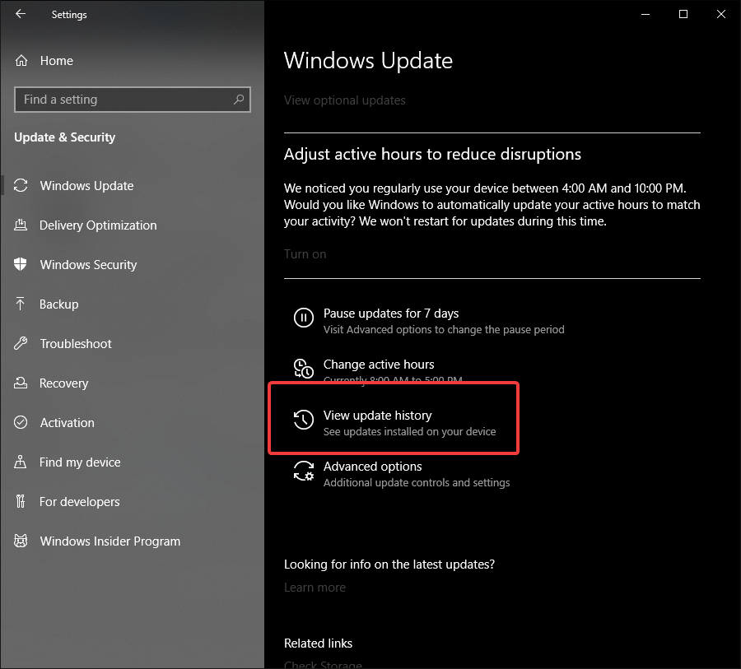
Task: Click the Recovery icon in sidebar
Action: (x=21, y=383)
